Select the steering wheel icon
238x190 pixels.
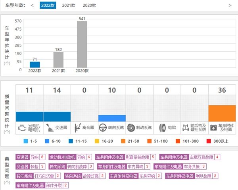click(x=105, y=128)
